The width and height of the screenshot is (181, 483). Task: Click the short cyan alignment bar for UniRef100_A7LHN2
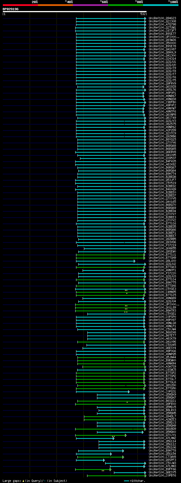pos(95,438)
